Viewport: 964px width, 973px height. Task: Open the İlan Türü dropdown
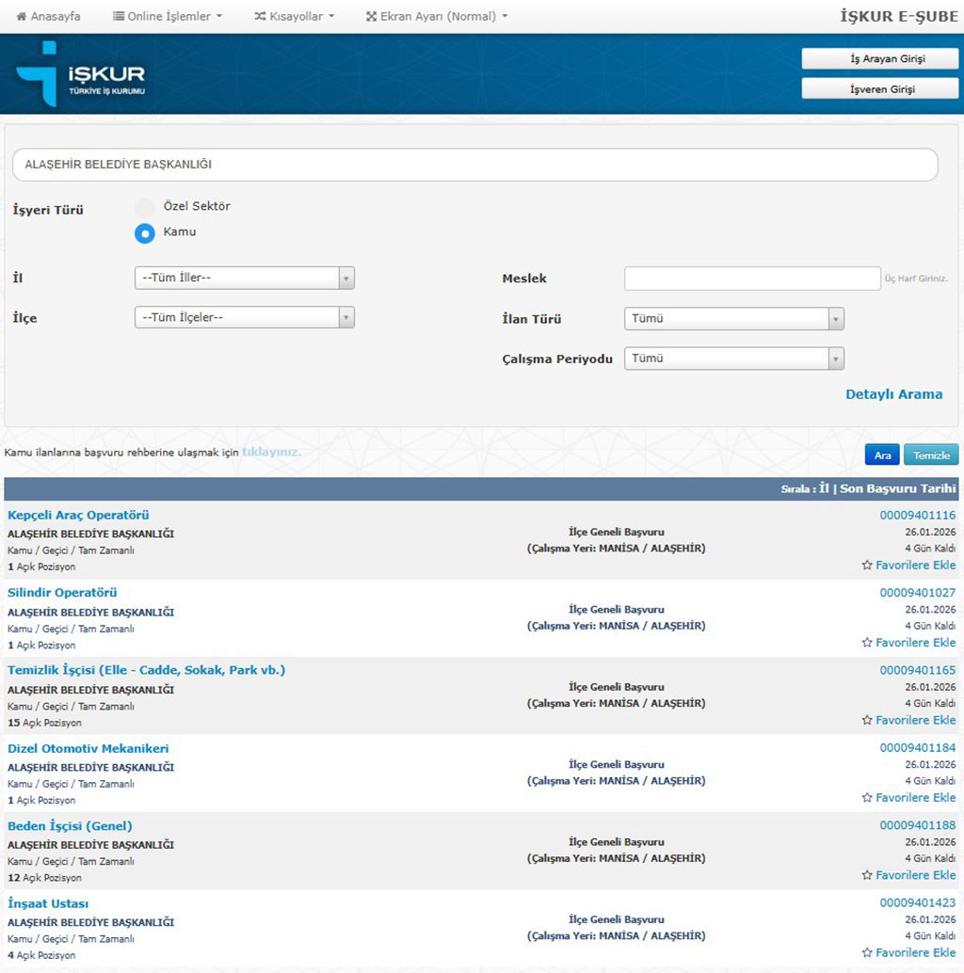click(x=733, y=319)
